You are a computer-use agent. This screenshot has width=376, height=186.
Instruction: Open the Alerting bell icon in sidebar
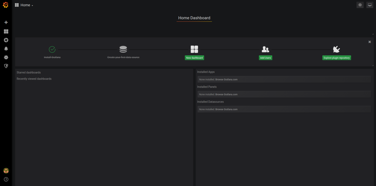pyautogui.click(x=6, y=49)
